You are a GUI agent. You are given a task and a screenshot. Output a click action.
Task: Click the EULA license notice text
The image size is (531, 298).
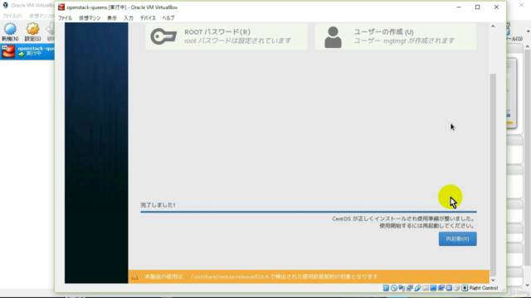click(x=261, y=276)
